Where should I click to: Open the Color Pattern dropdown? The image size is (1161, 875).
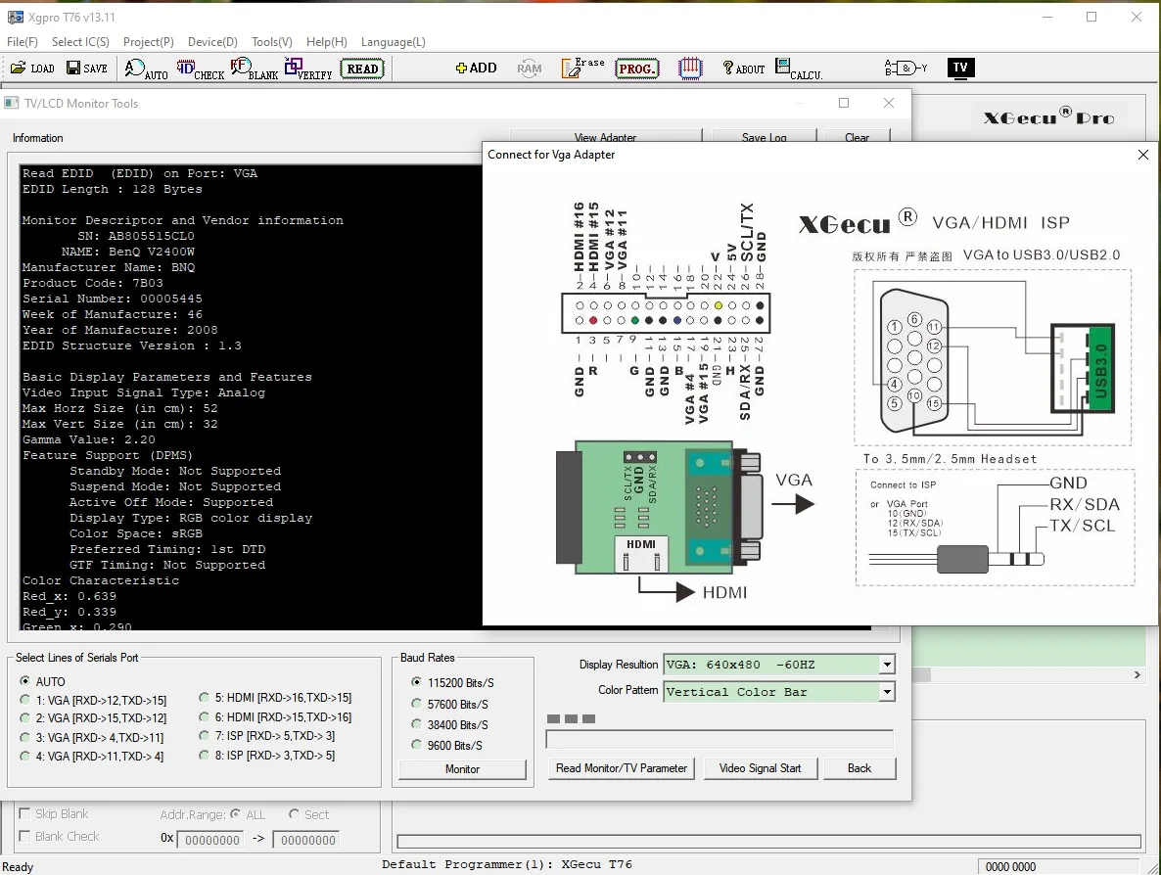887,692
